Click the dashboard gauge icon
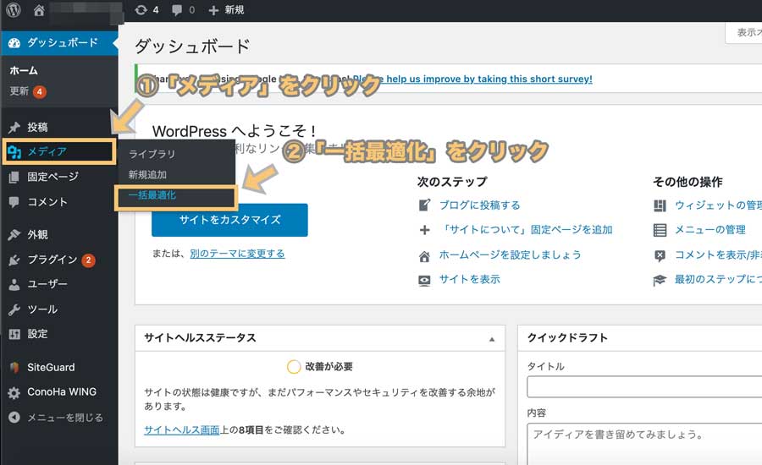This screenshot has width=762, height=465. [14, 43]
